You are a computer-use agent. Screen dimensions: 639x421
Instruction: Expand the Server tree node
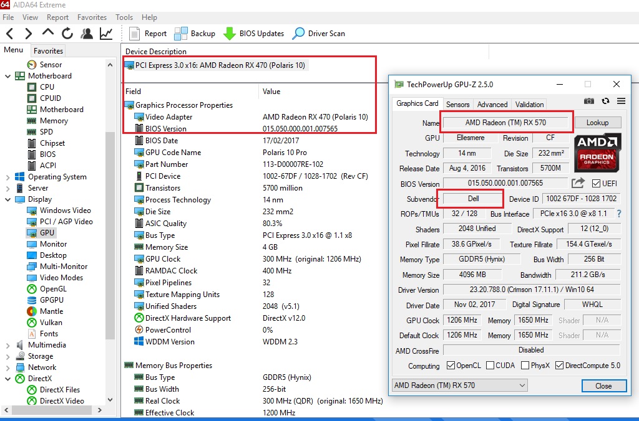tap(7, 188)
